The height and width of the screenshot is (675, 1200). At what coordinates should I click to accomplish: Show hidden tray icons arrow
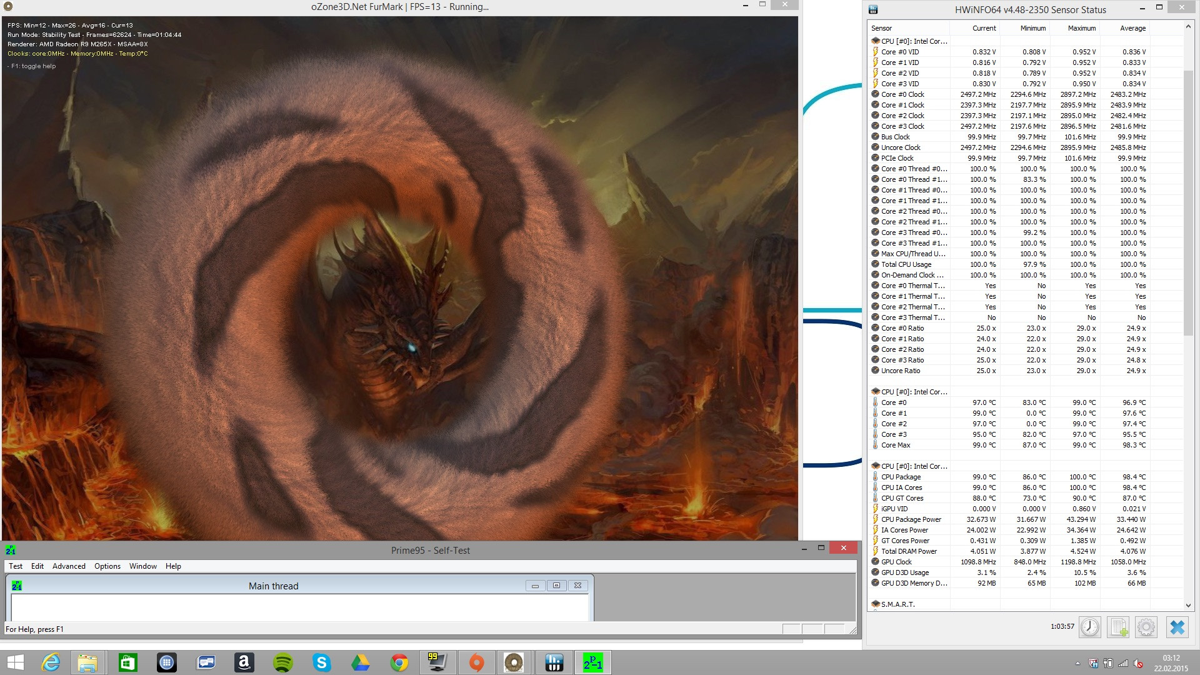1077,664
